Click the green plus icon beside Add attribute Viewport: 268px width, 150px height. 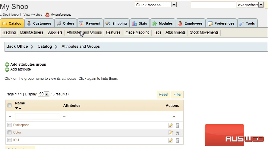[x=7, y=70]
